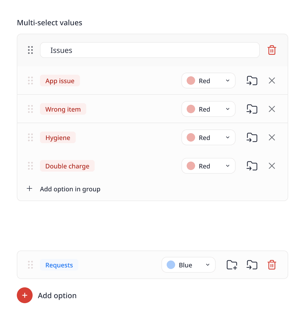The height and width of the screenshot is (320, 305).
Task: Move App issue to another group
Action: (x=252, y=81)
